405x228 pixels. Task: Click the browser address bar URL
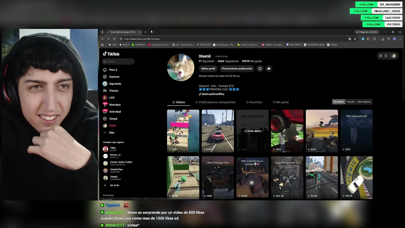point(142,39)
